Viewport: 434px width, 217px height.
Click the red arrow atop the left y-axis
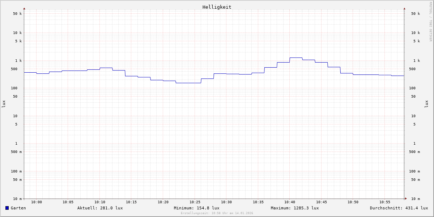24,8
